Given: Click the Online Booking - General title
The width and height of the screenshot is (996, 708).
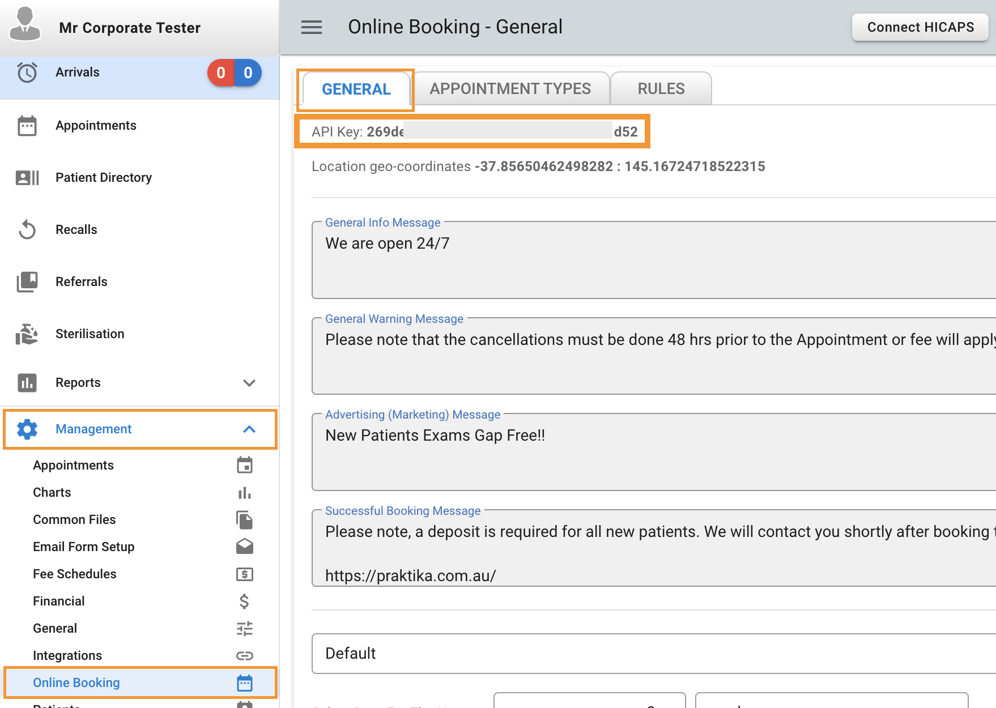Looking at the screenshot, I should (455, 27).
